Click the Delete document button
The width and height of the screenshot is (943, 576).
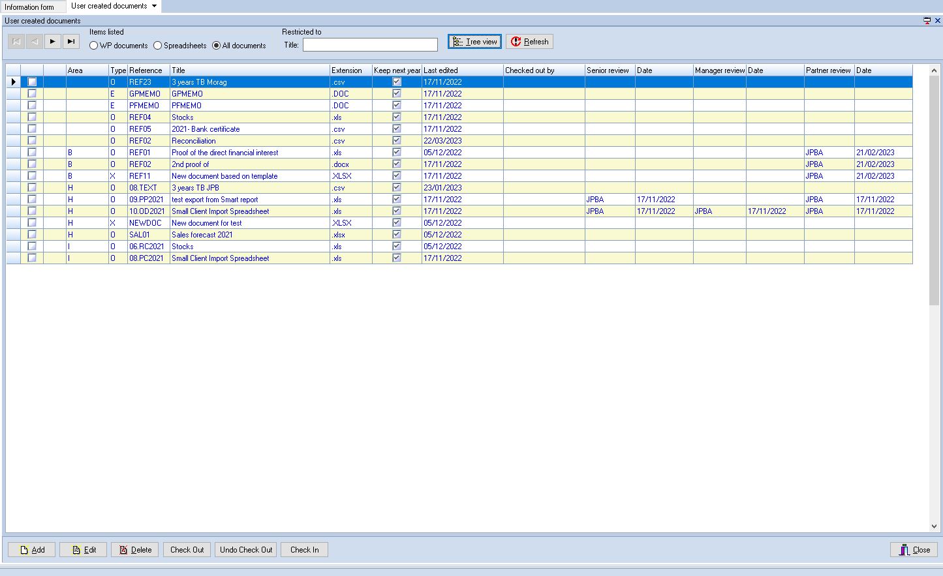[x=134, y=550]
